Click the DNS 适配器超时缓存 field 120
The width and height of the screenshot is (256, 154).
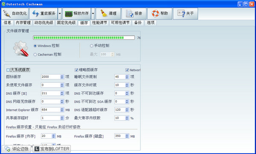tap(120, 110)
